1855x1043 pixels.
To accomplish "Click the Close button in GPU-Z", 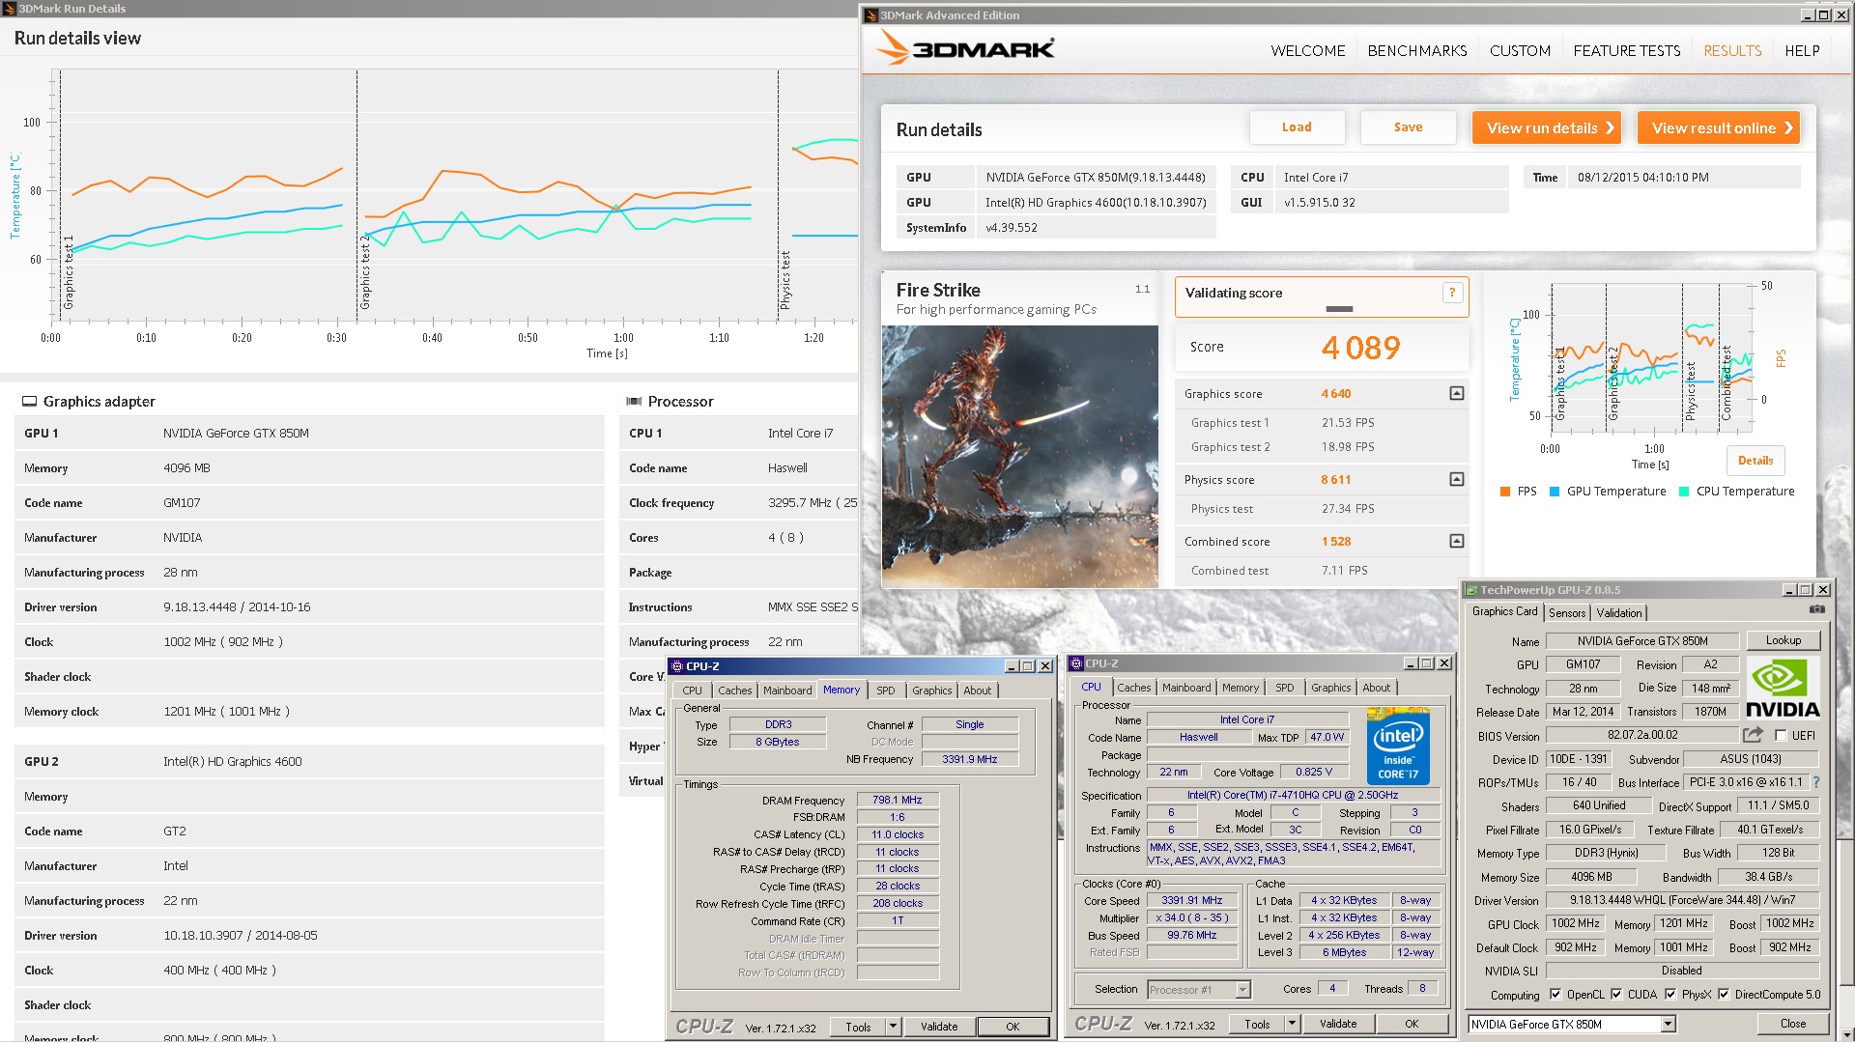I will [1792, 1024].
